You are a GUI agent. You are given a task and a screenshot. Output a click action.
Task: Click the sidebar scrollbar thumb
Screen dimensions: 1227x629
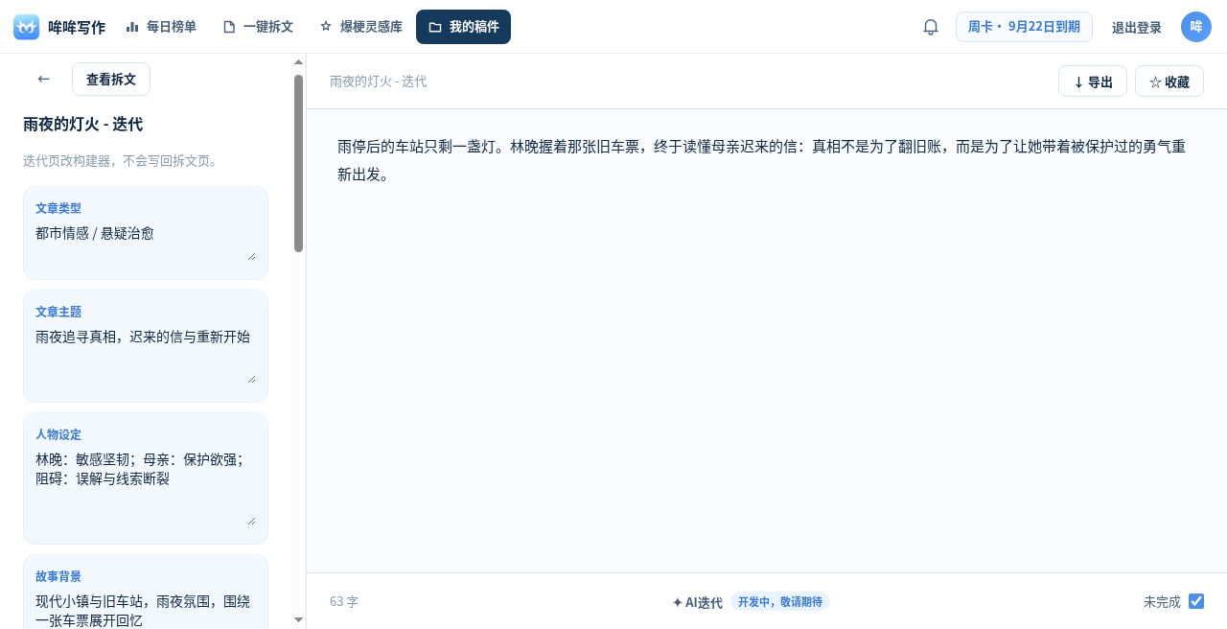298,163
